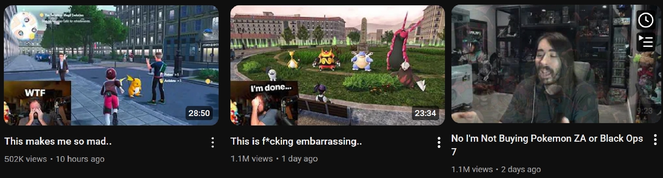Click the "I'm done..." facecam overlay
This screenshot has width=663, height=178.
[x=264, y=103]
